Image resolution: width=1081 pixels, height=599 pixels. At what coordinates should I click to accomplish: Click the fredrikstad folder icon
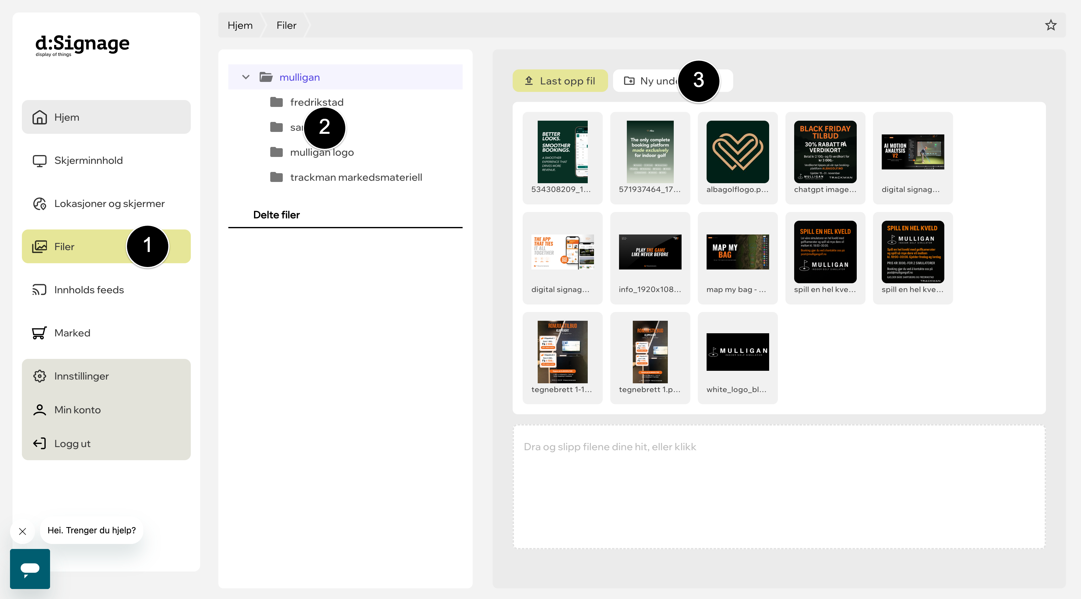[x=276, y=102]
